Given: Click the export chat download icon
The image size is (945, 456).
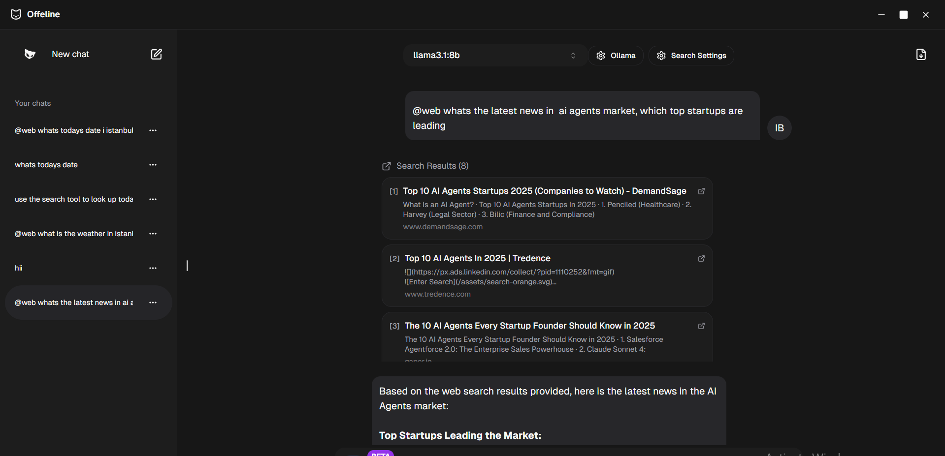Looking at the screenshot, I should coord(921,54).
